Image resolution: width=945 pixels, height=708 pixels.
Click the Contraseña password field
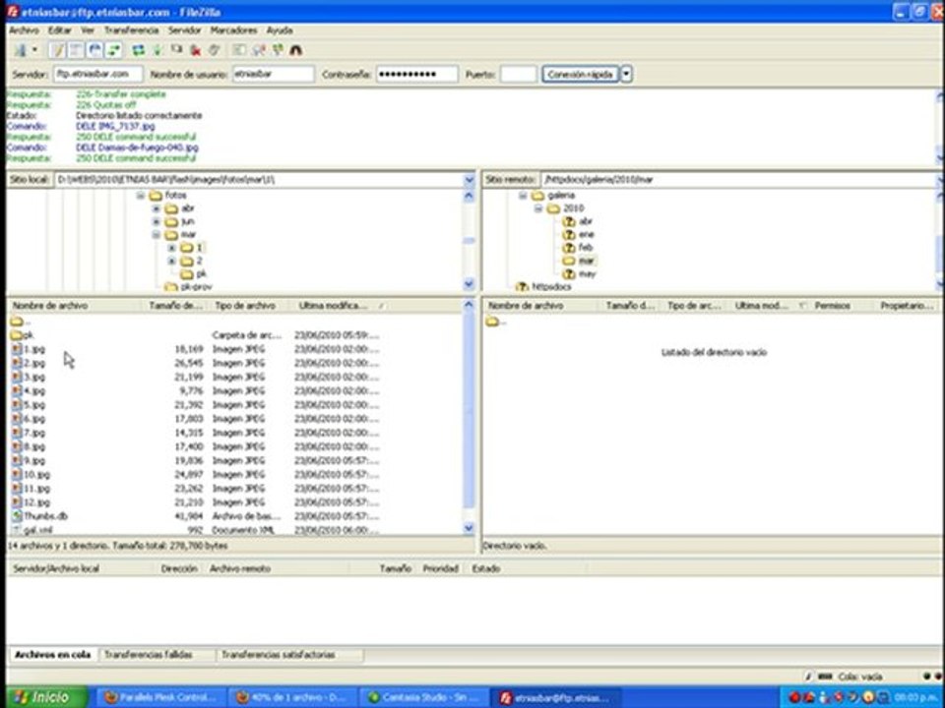[x=417, y=74]
